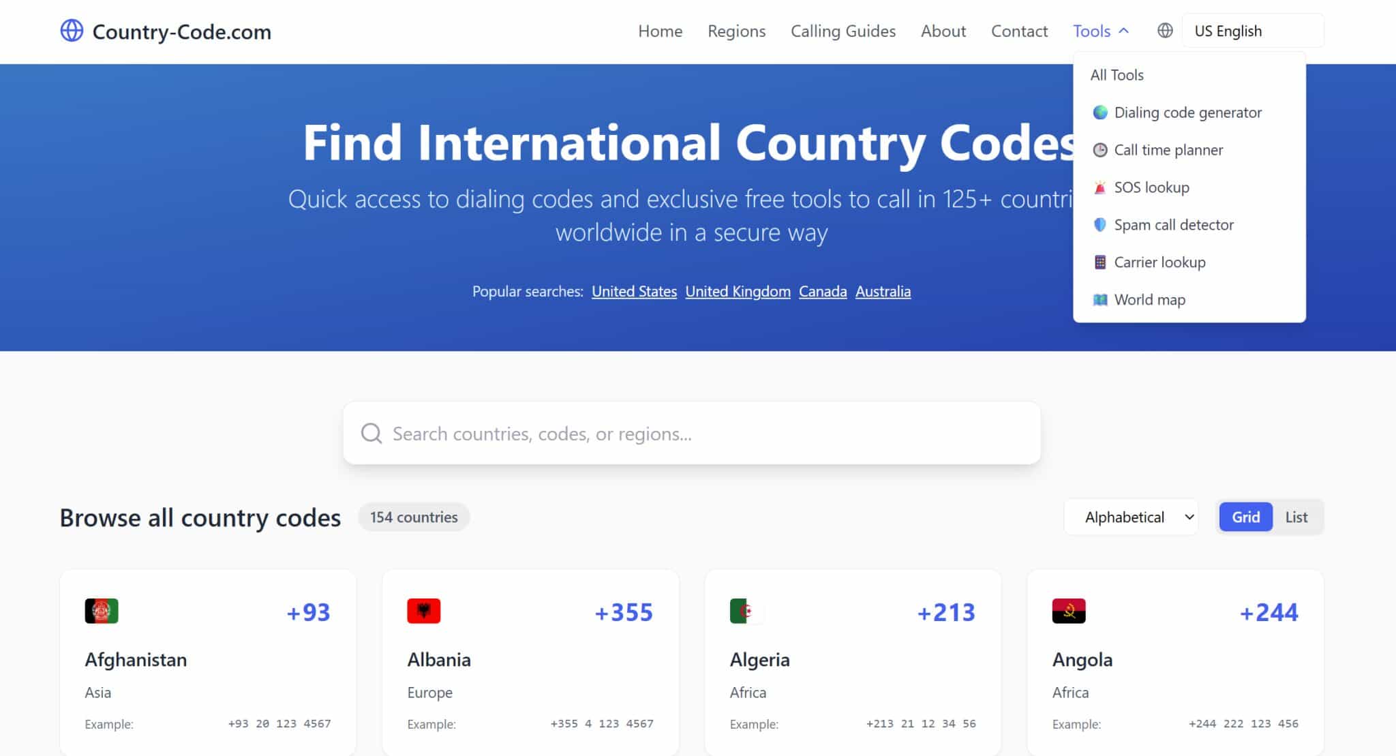1396x756 pixels.
Task: Click the language globe icon in header
Action: pyautogui.click(x=1165, y=31)
